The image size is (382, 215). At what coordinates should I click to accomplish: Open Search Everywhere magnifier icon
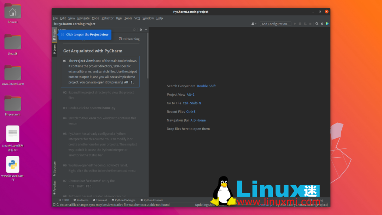coord(317,24)
